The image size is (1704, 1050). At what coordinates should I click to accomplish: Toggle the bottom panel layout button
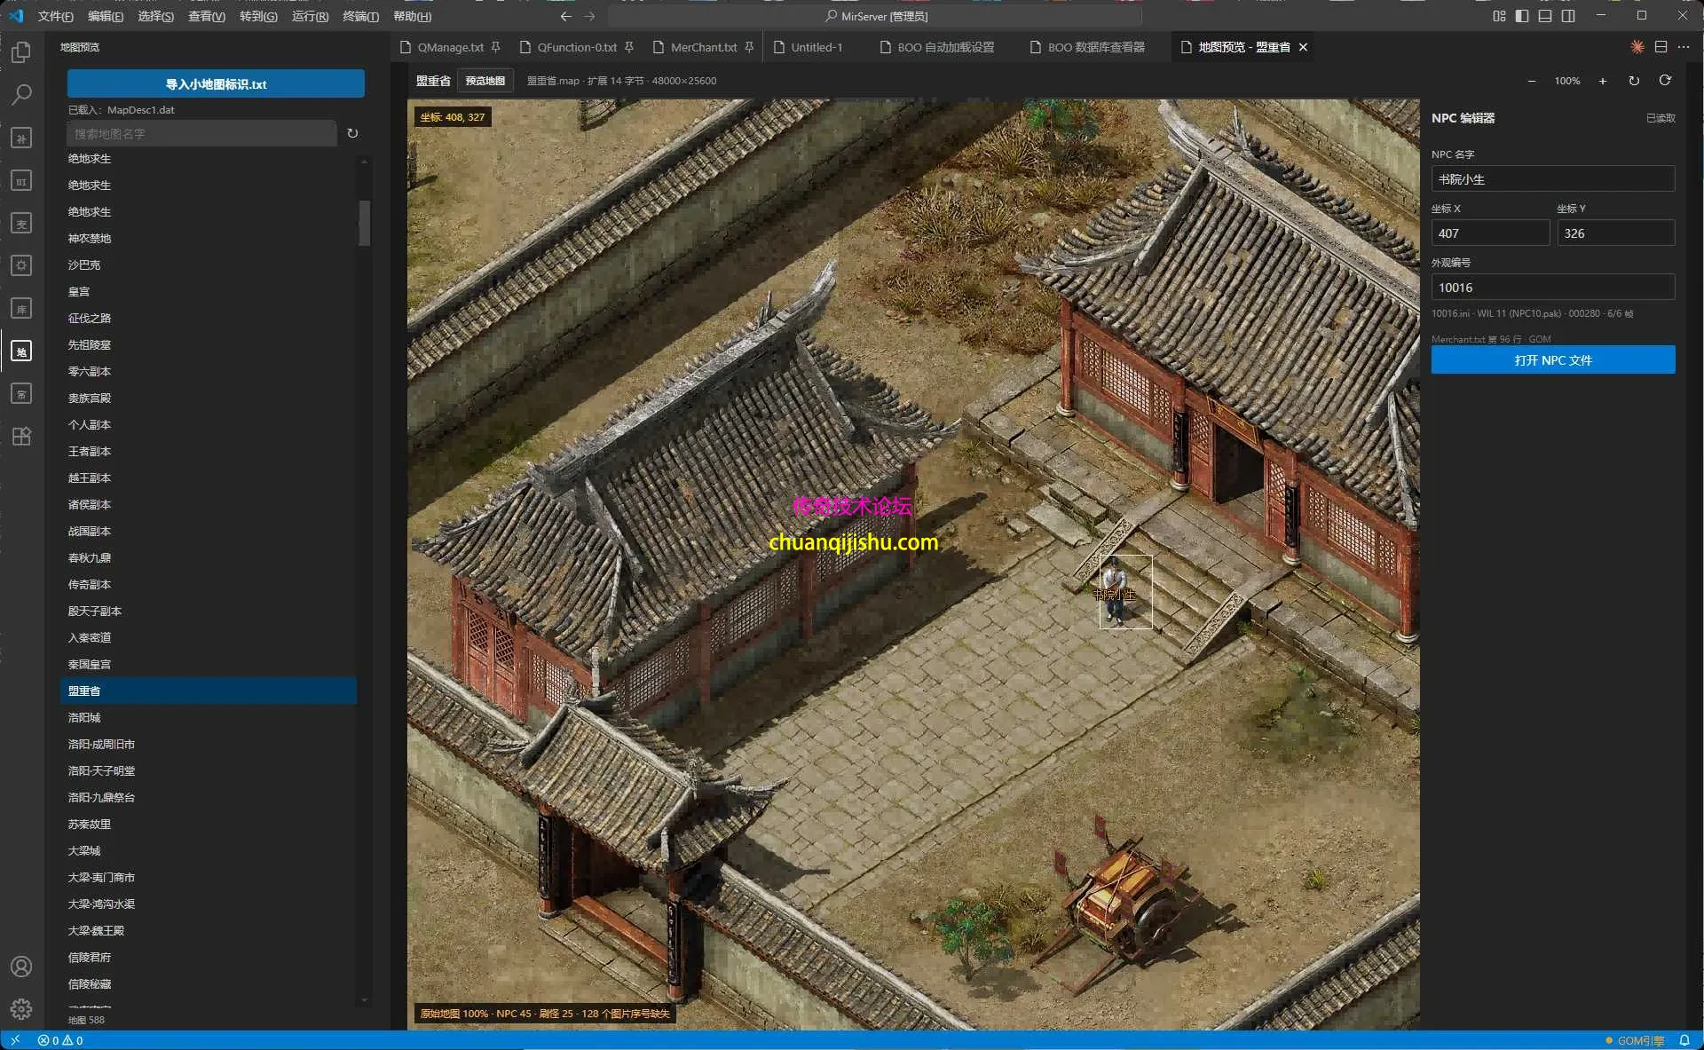pyautogui.click(x=1545, y=16)
